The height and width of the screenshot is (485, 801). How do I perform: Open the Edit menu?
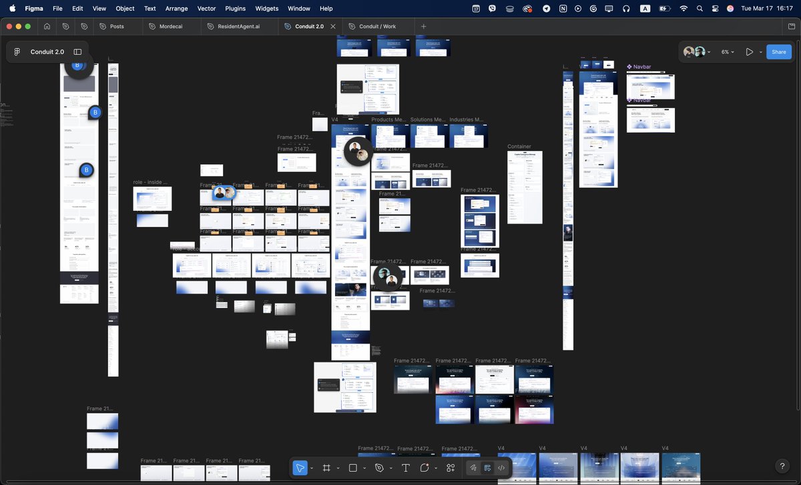(x=78, y=9)
